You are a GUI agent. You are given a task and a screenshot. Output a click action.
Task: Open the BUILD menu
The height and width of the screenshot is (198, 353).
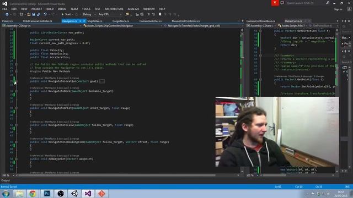tap(50, 9)
